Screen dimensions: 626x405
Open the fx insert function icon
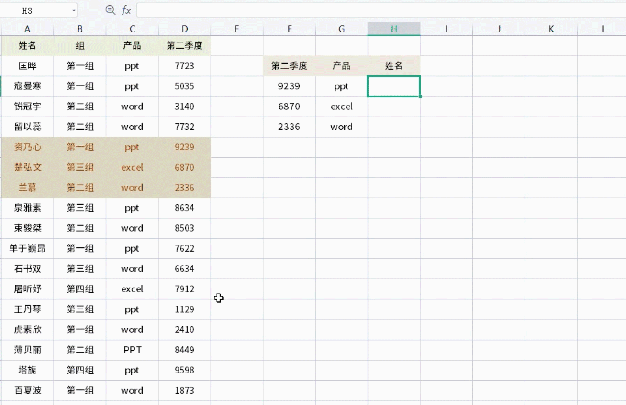click(126, 10)
